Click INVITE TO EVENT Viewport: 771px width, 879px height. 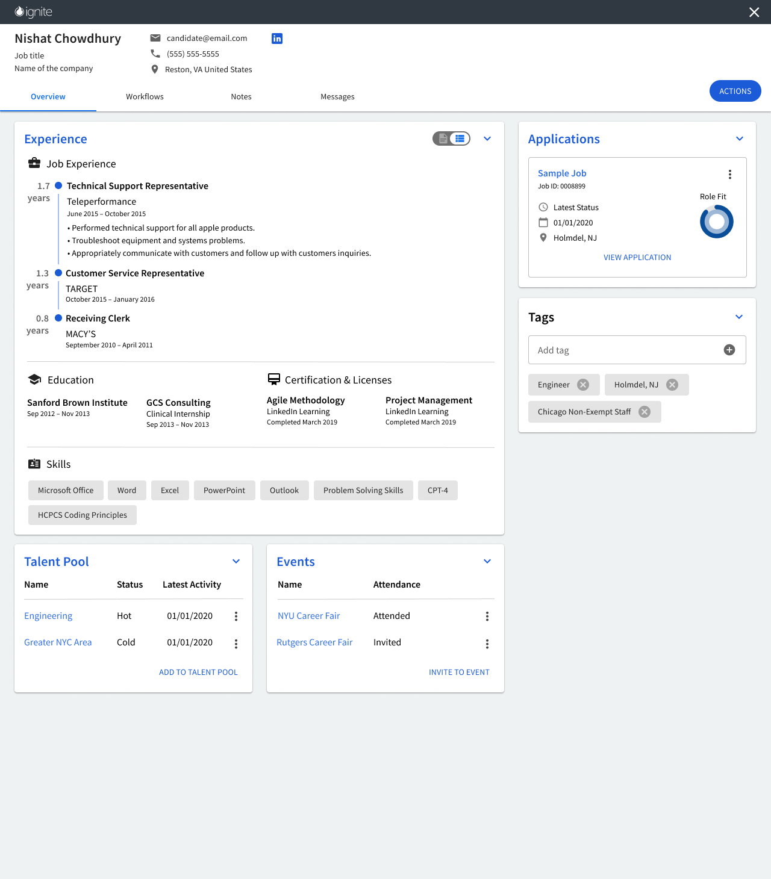459,672
